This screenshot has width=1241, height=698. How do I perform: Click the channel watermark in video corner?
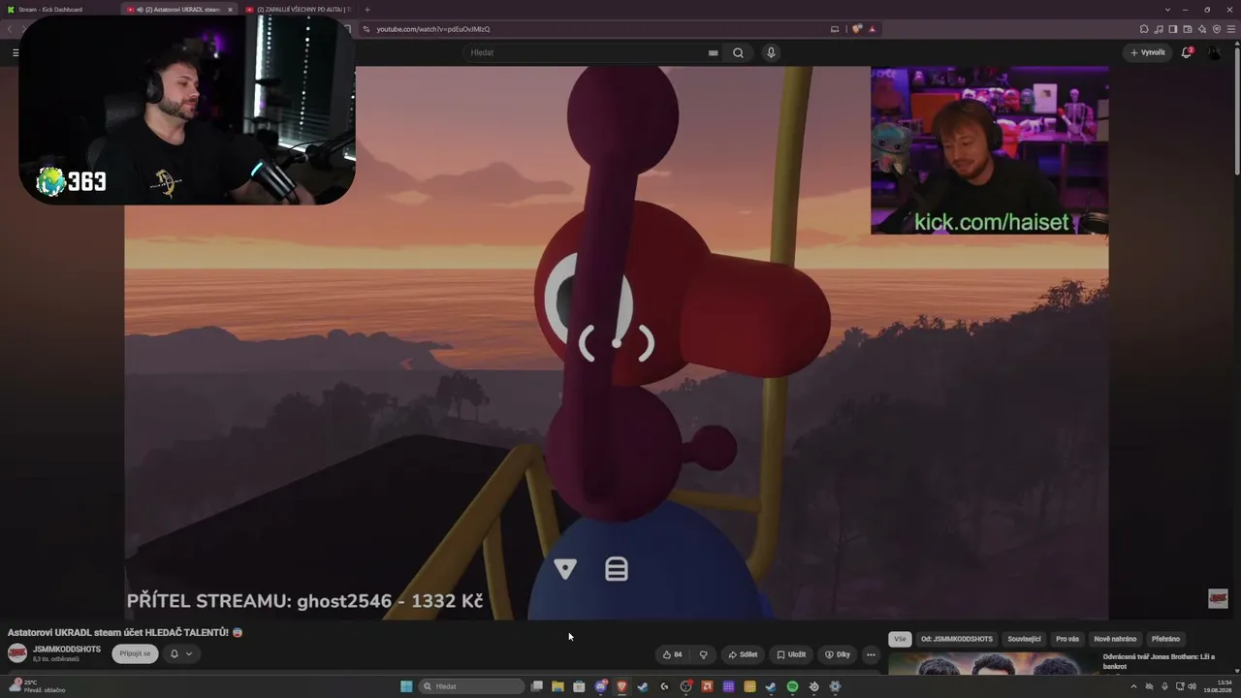[1218, 599]
